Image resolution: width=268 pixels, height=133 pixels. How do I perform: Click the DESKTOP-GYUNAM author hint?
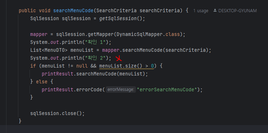(x=237, y=11)
